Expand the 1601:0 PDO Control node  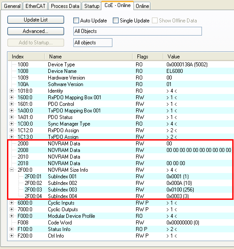coord(11,104)
